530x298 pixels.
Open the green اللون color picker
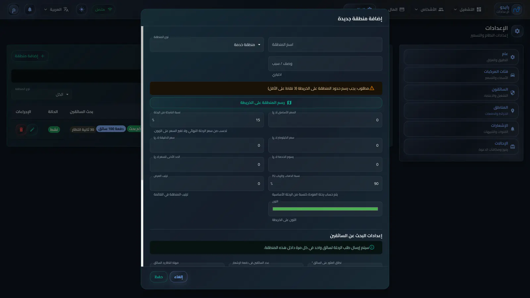coord(325,209)
